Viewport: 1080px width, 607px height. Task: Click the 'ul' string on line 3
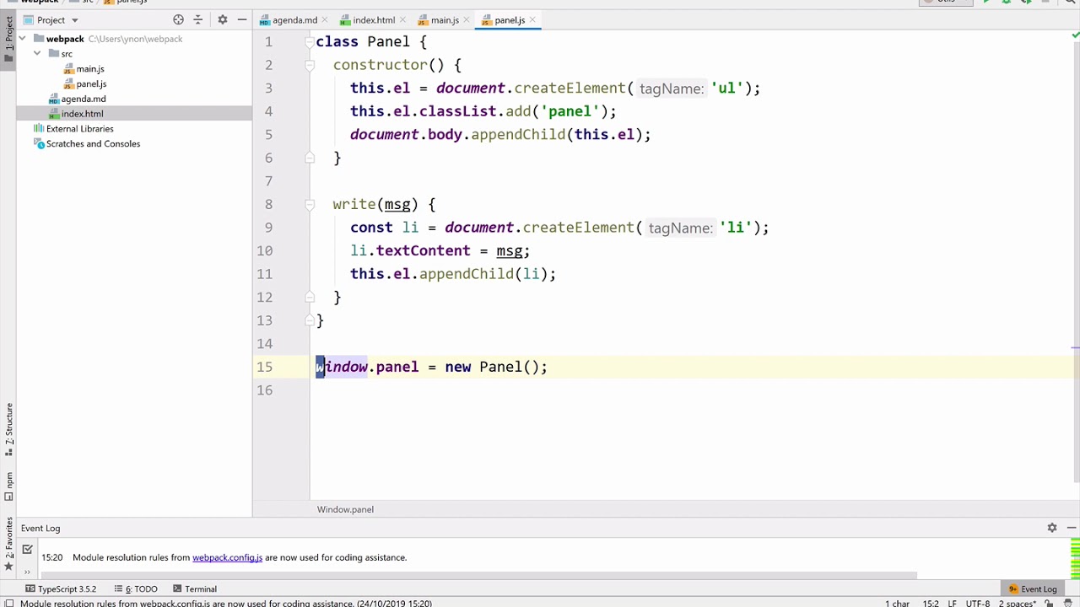pos(726,88)
